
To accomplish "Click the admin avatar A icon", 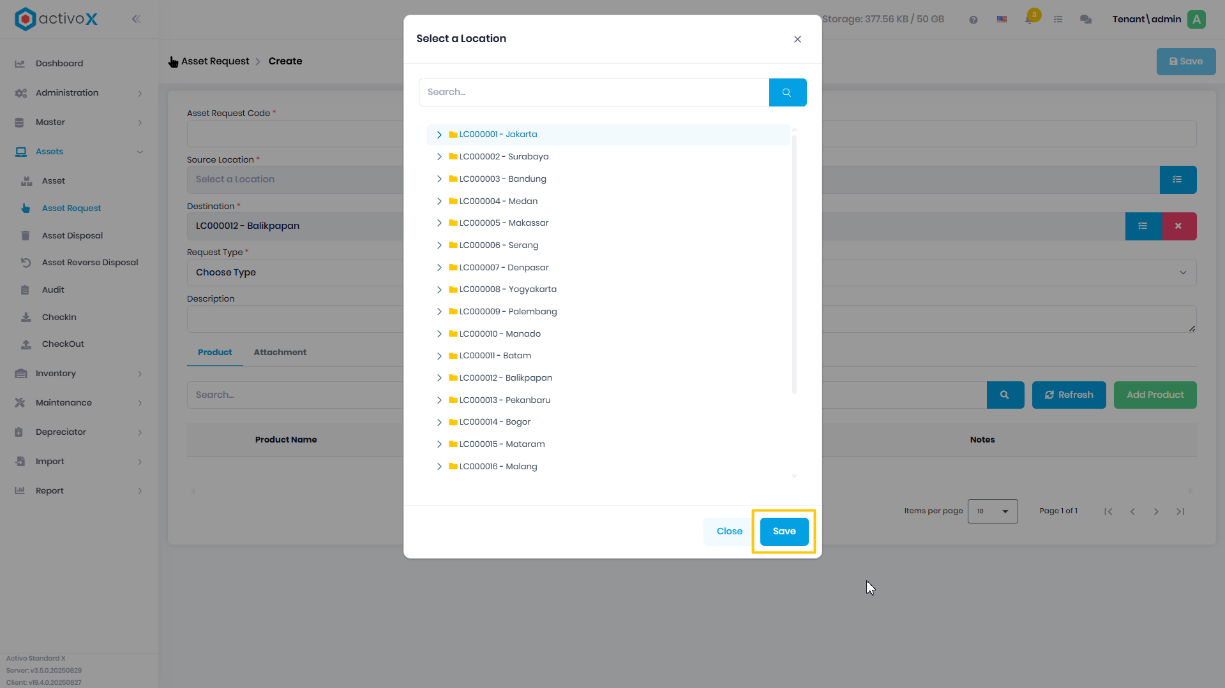I will click(x=1196, y=19).
